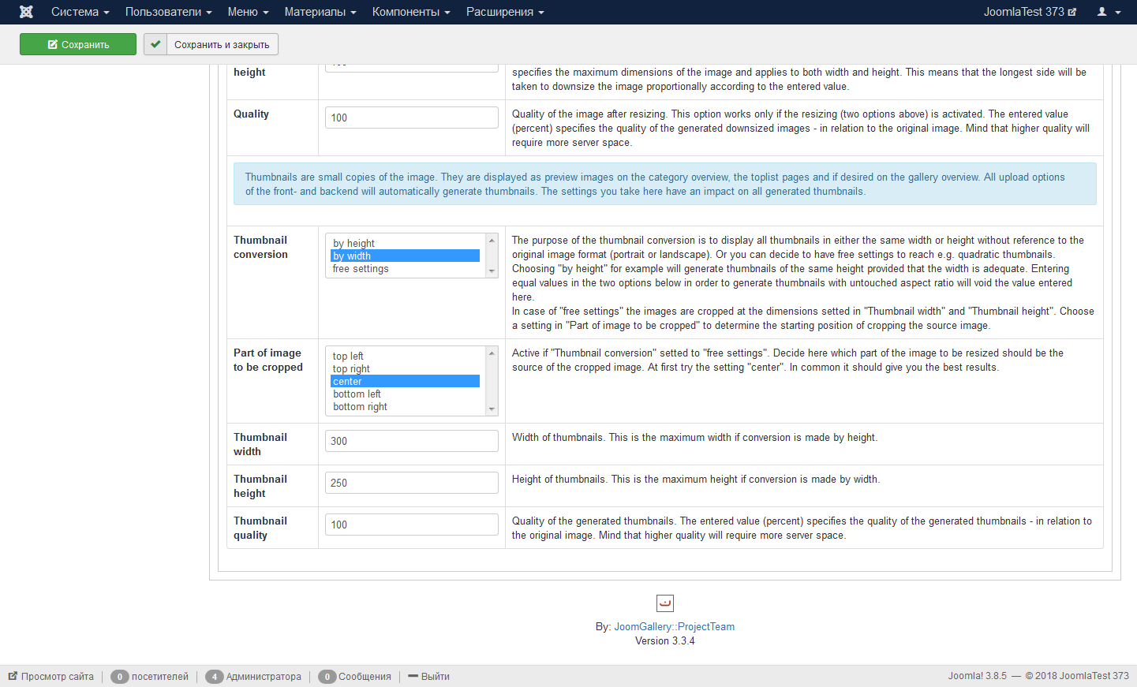Click the Администратора link in the status bar
This screenshot has height=687, width=1137.
[264, 677]
